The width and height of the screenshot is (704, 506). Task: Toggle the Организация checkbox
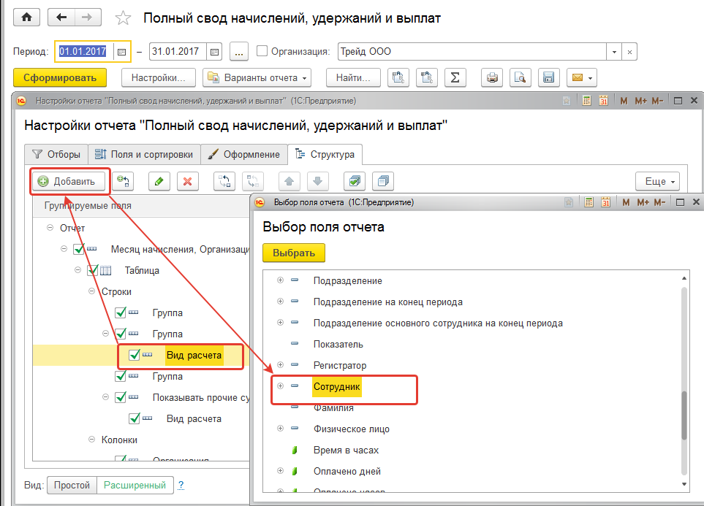262,52
